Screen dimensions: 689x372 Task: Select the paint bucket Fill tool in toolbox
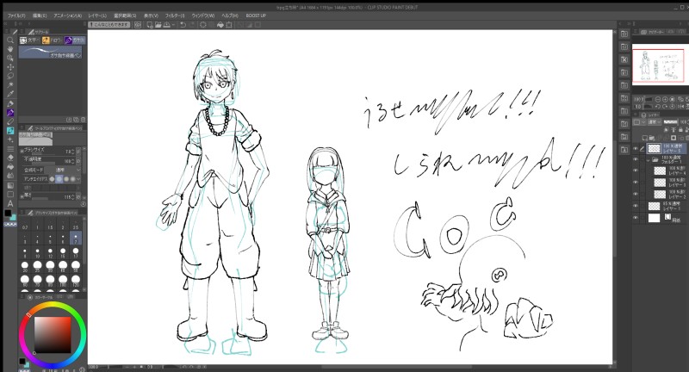[10, 167]
